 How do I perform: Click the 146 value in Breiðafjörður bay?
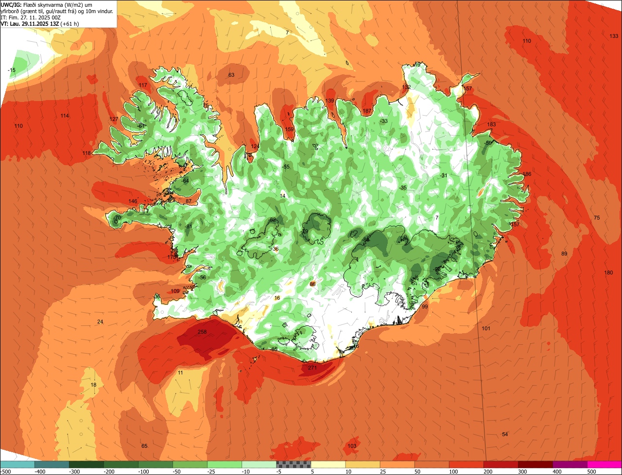point(133,202)
